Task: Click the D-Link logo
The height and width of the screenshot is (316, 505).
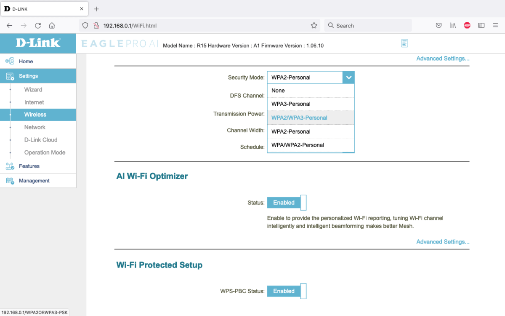Action: click(x=38, y=43)
